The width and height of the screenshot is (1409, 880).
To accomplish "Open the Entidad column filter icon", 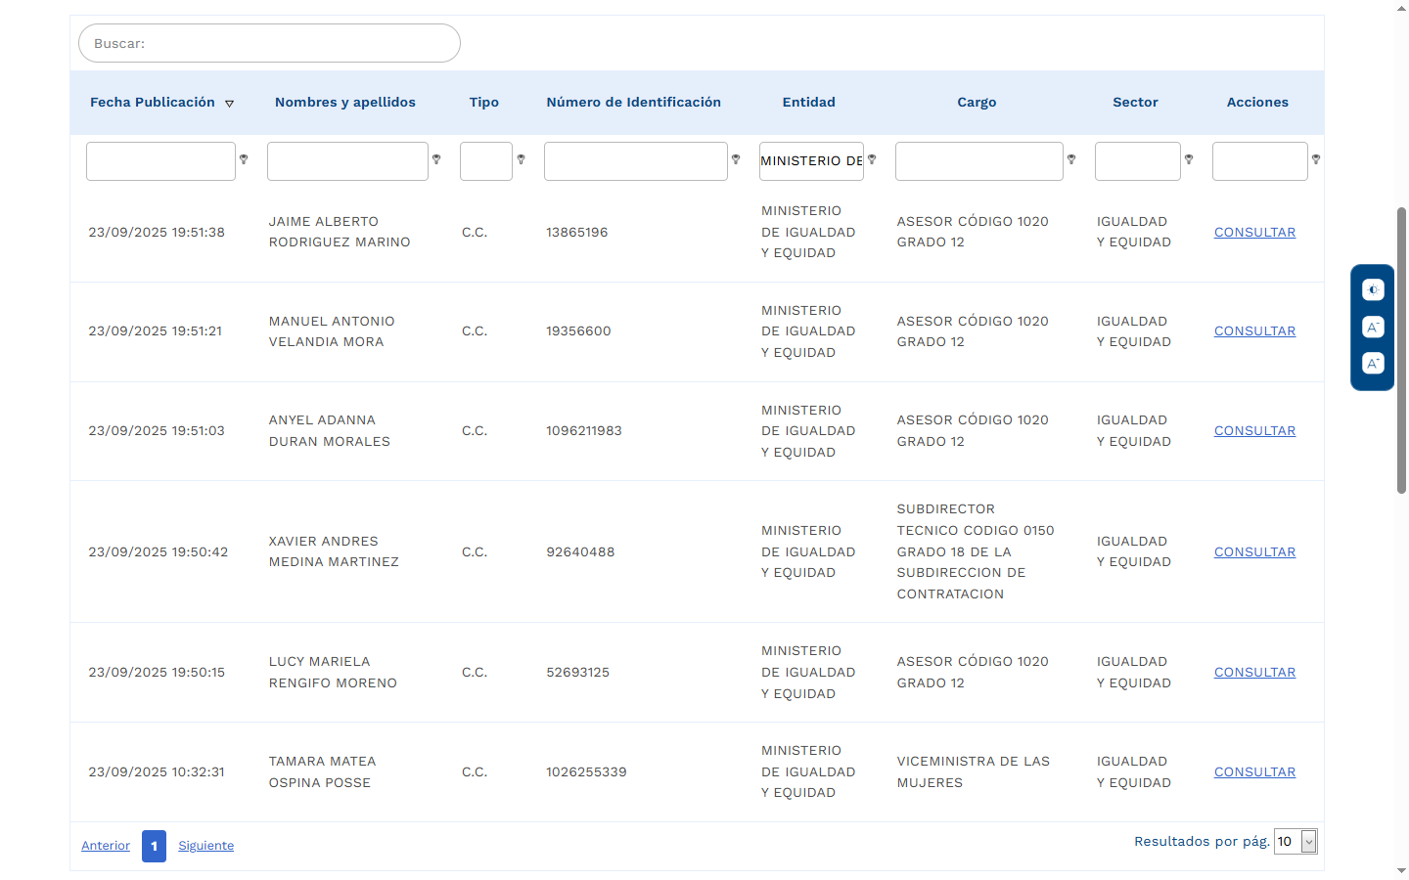I will [x=872, y=159].
